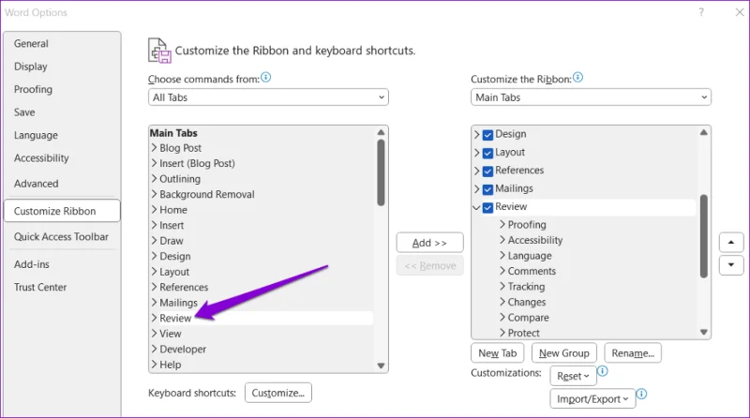Open the Import/Export dropdown button

(592, 399)
